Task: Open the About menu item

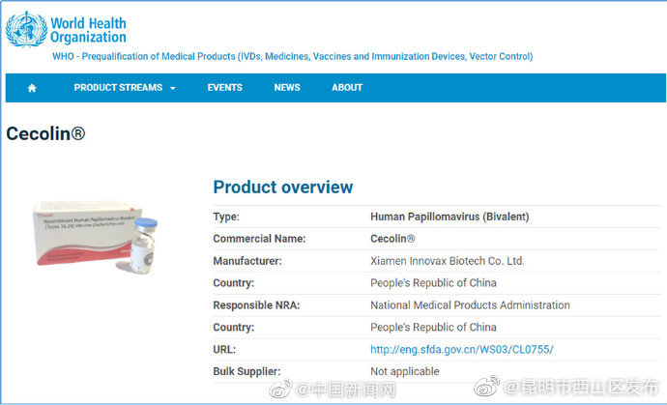Action: (347, 88)
